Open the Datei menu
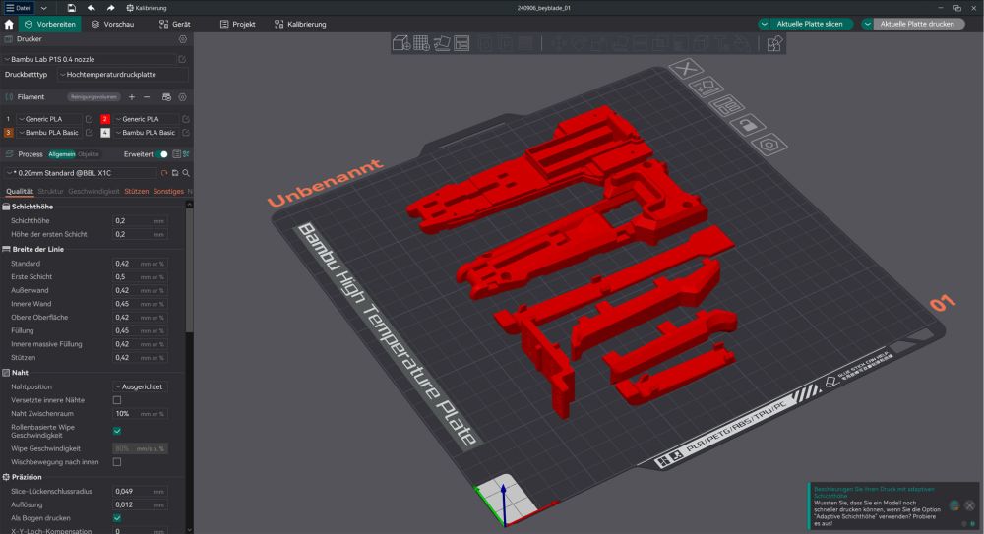Image resolution: width=984 pixels, height=534 pixels. 18,8
